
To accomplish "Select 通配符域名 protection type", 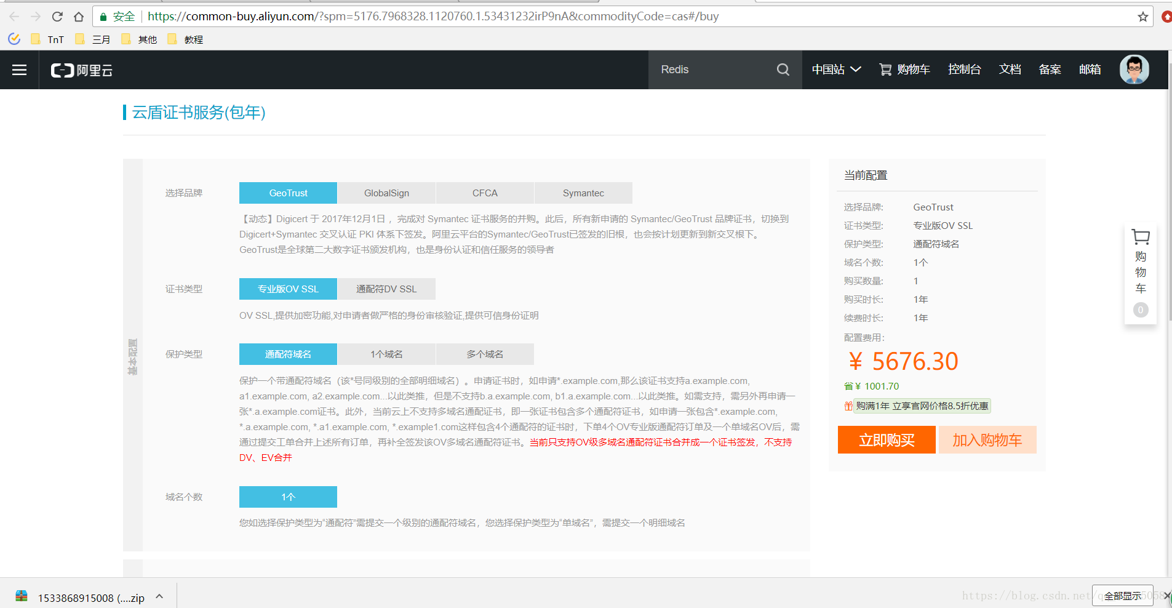I will pyautogui.click(x=288, y=354).
